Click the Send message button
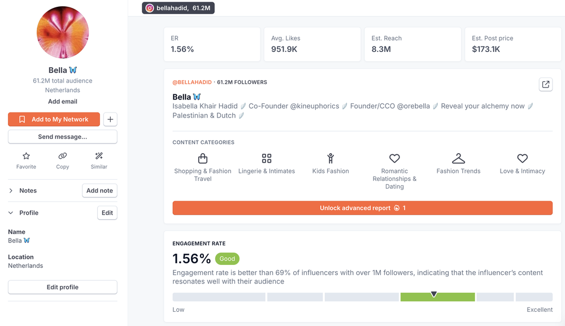The image size is (565, 326). (63, 137)
